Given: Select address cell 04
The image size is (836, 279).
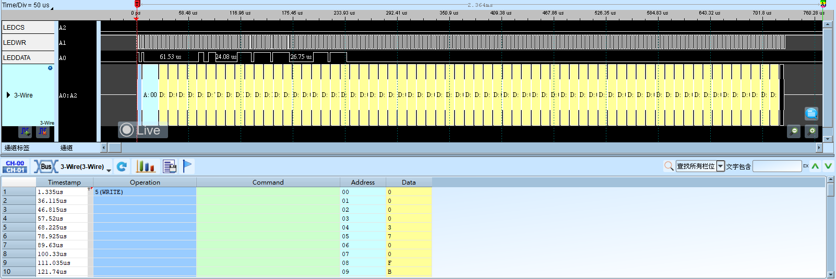Looking at the screenshot, I should coord(363,227).
